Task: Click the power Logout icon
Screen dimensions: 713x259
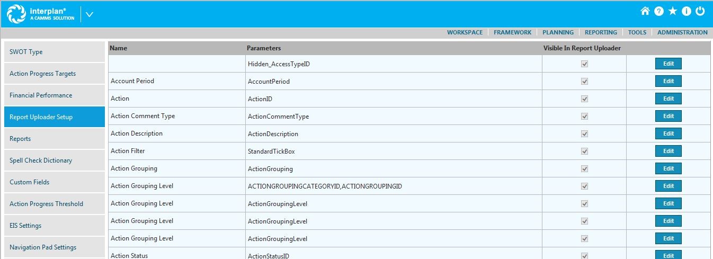Action: pyautogui.click(x=700, y=11)
